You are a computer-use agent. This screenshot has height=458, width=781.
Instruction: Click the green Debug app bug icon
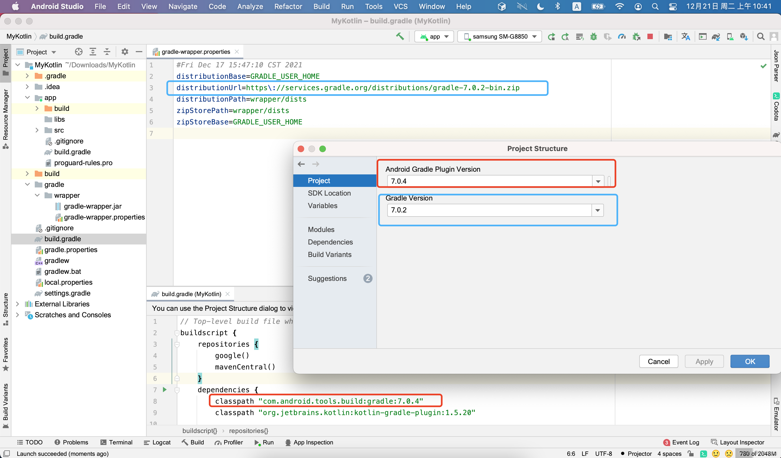(593, 37)
